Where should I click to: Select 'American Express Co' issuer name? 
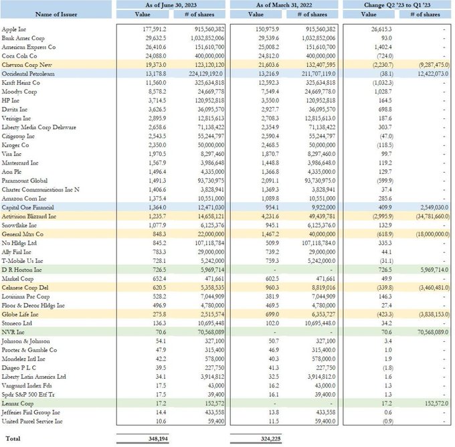[x=29, y=47]
